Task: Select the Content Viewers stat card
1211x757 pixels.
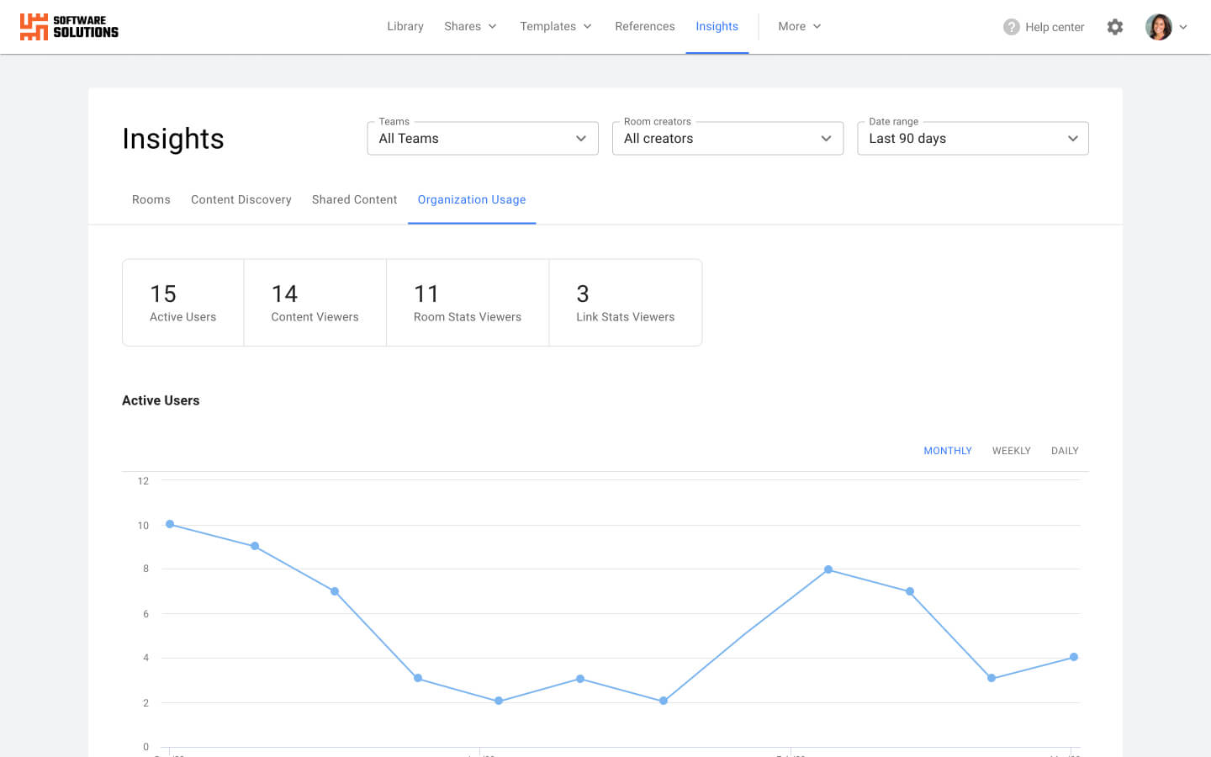Action: coord(315,302)
